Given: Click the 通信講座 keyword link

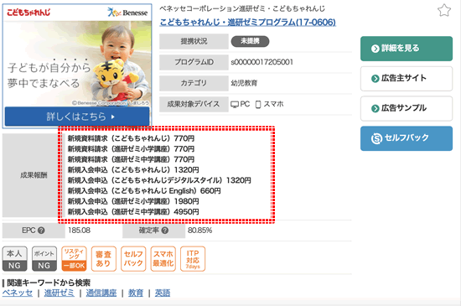Looking at the screenshot, I should 101,293.
